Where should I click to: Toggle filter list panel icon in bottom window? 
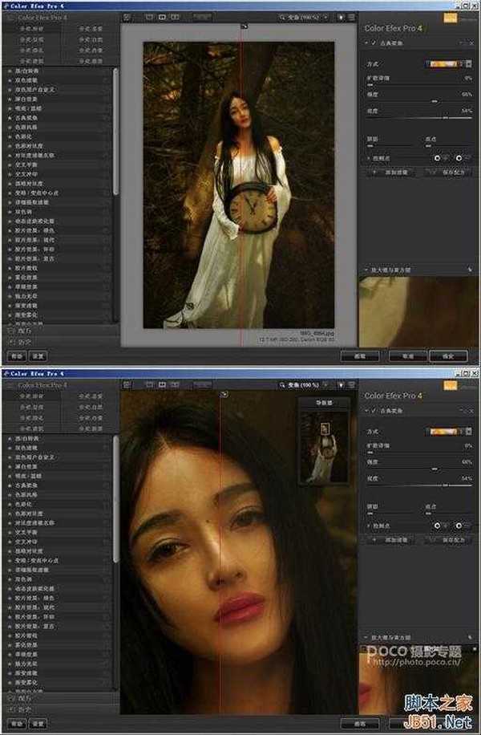coord(127,385)
